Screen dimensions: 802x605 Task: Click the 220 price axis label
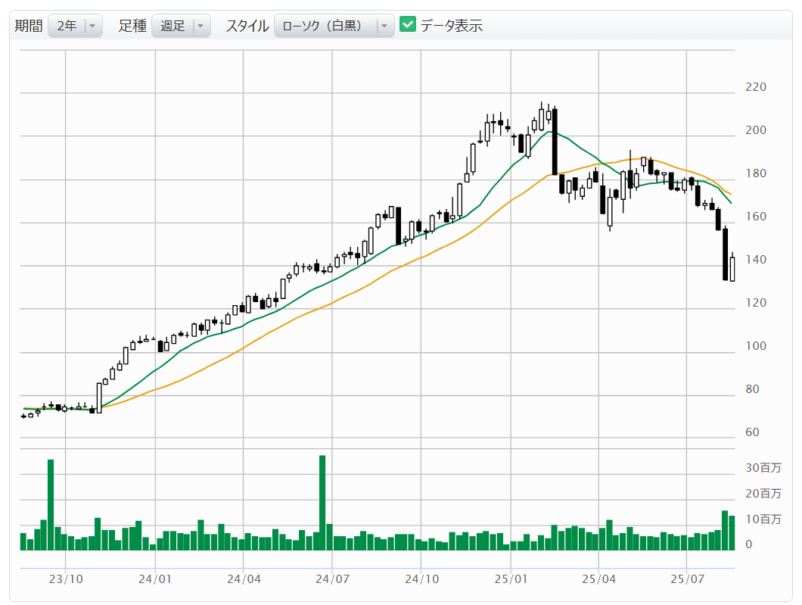pyautogui.click(x=755, y=87)
